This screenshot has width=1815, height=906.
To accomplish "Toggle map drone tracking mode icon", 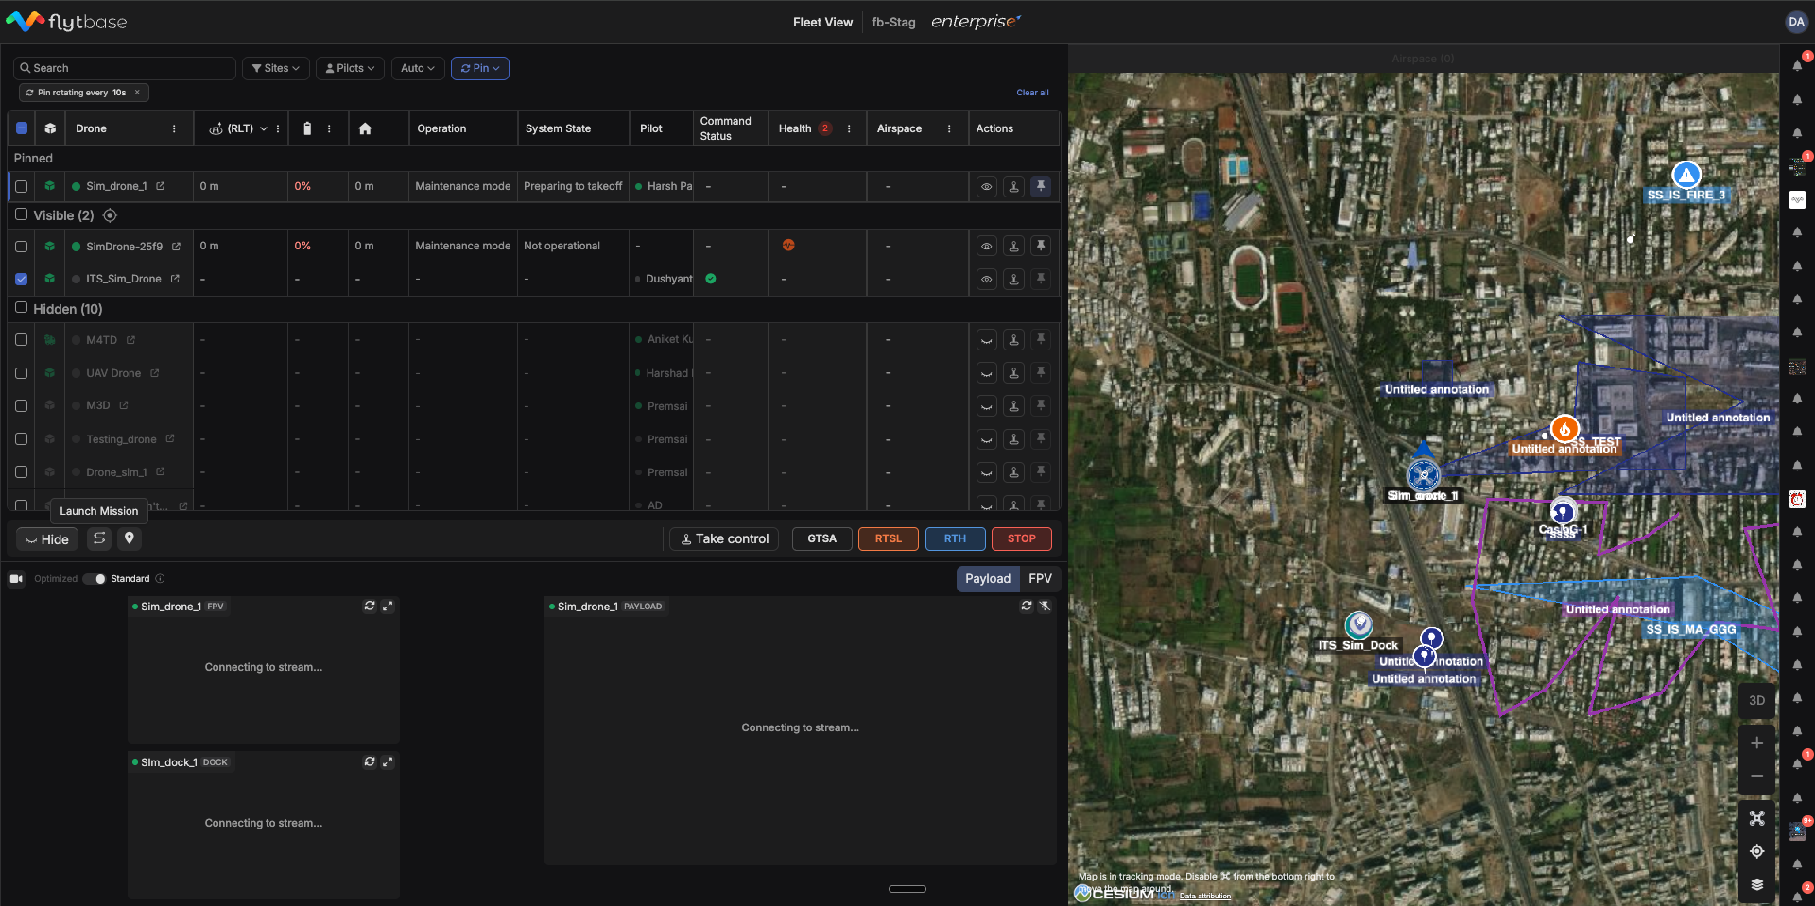I will 1756,818.
